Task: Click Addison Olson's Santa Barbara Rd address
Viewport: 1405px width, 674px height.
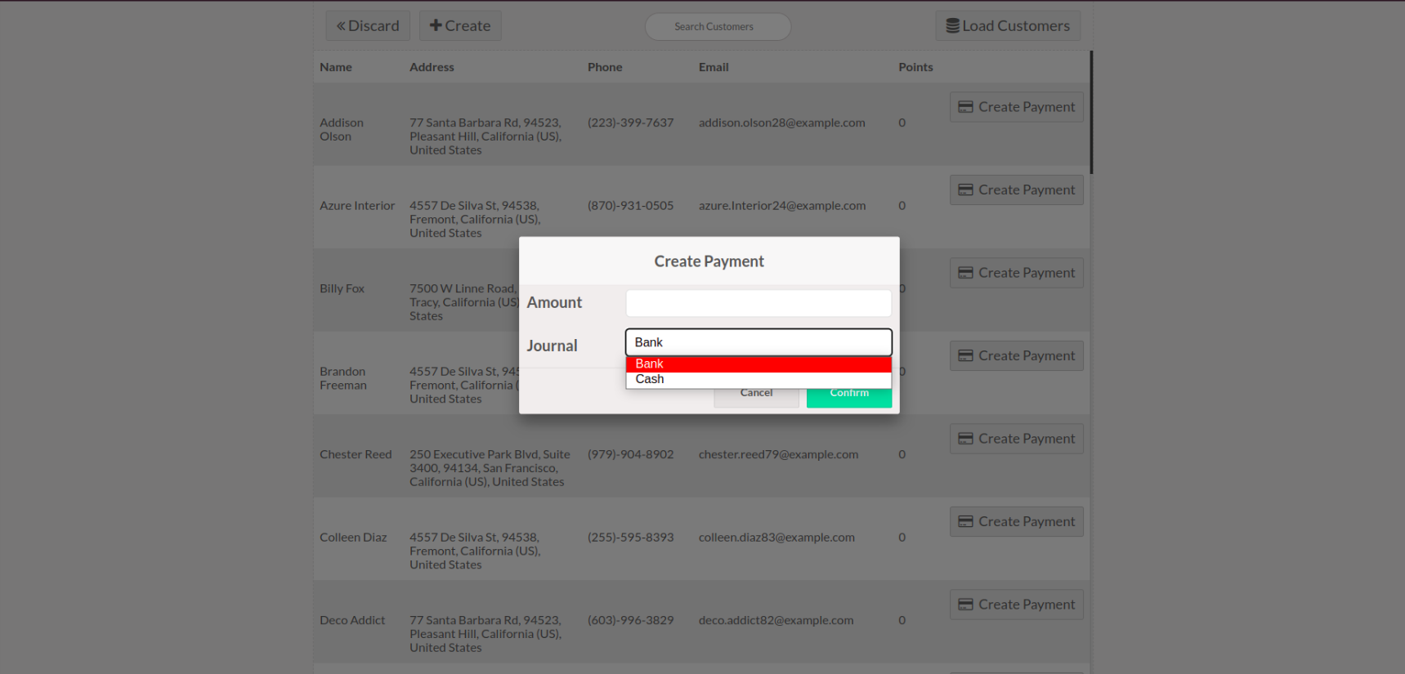Action: click(x=485, y=136)
